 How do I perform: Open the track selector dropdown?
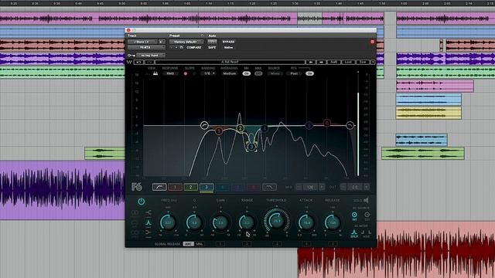[142, 42]
